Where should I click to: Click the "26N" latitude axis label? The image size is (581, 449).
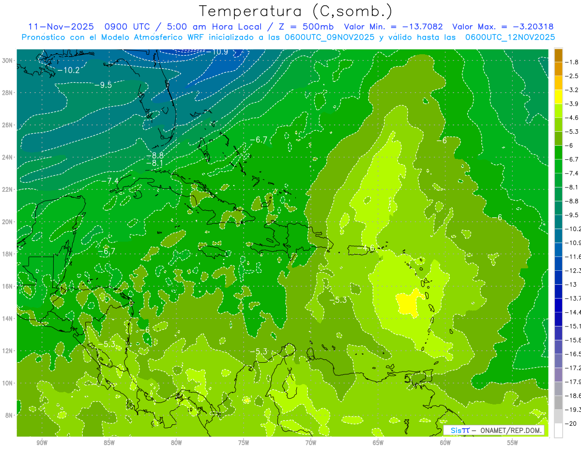pyautogui.click(x=8, y=125)
